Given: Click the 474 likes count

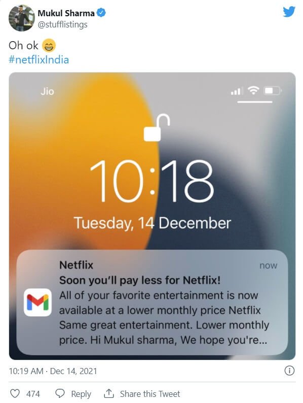Looking at the screenshot, I should (33, 394).
